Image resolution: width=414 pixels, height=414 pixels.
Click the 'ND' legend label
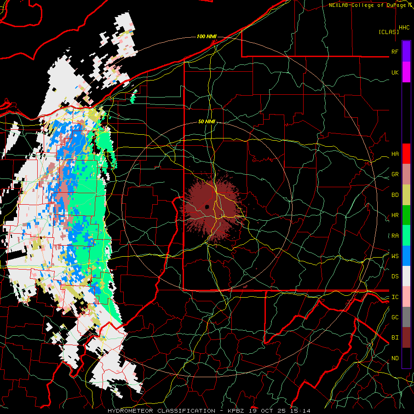[395, 358]
